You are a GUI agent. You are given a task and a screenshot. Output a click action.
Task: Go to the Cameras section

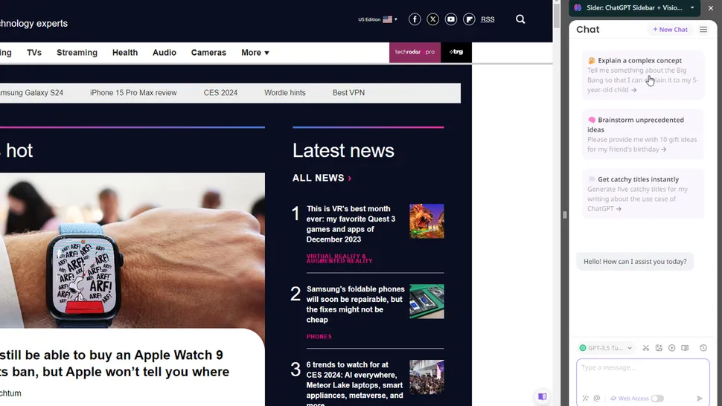pyautogui.click(x=208, y=53)
